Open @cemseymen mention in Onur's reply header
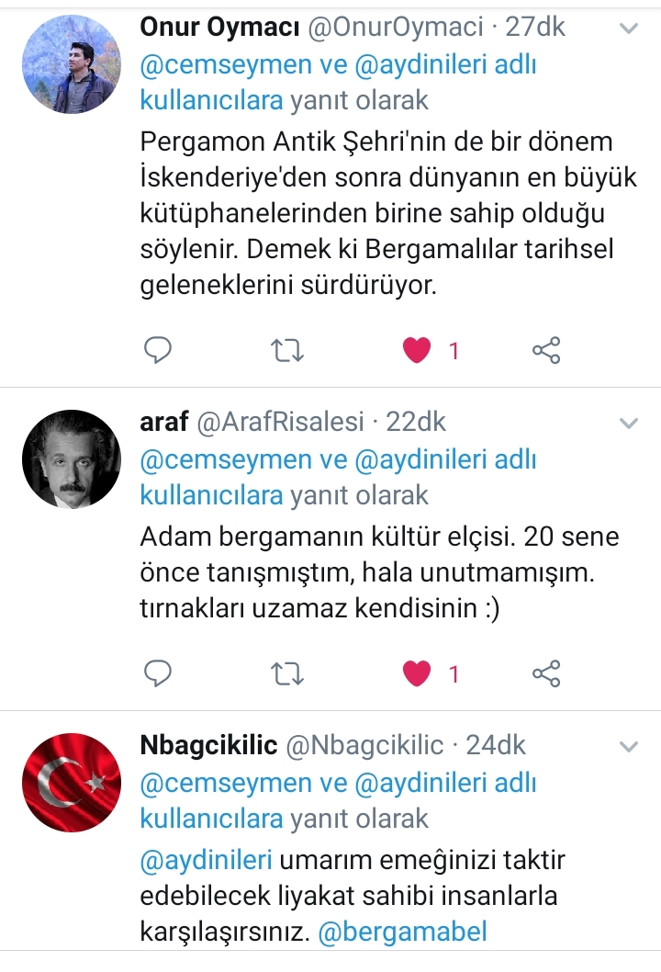This screenshot has width=661, height=972. pos(226,65)
